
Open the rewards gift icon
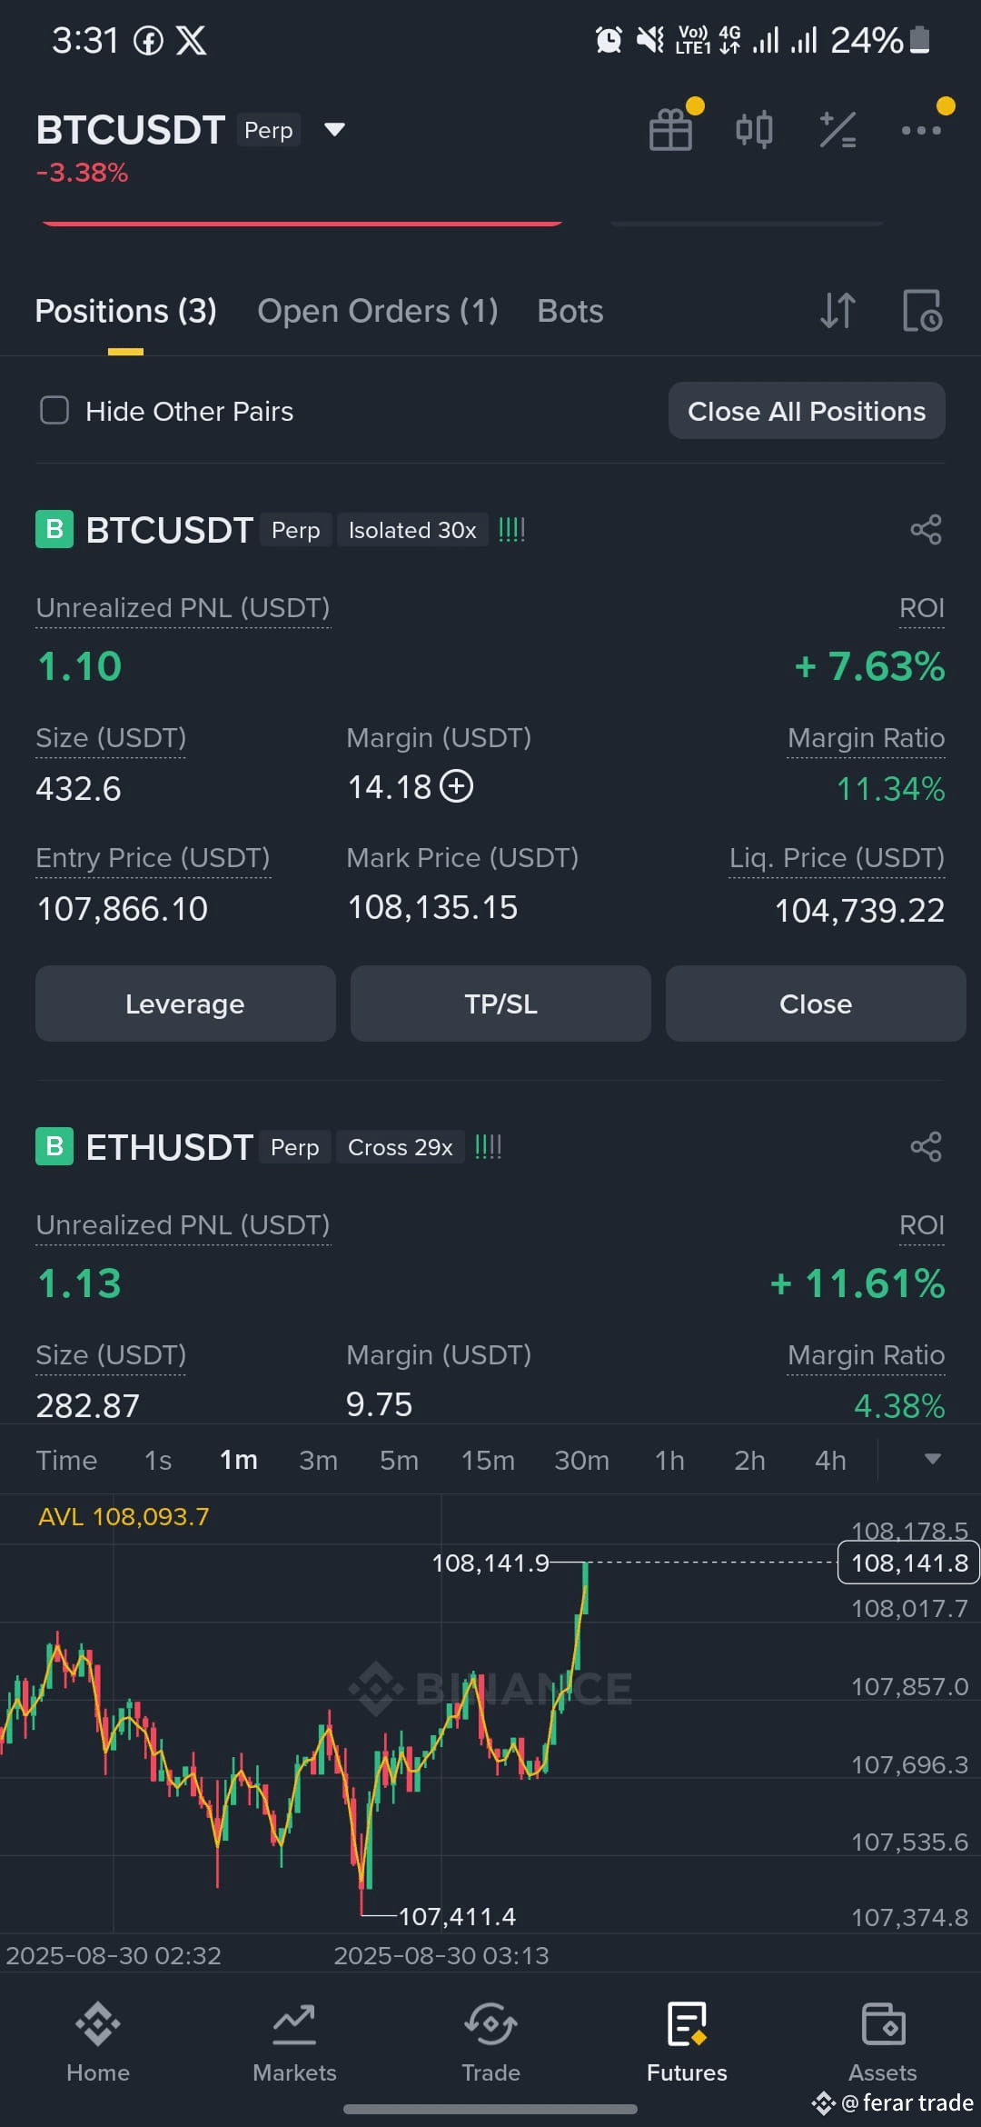pyautogui.click(x=671, y=129)
